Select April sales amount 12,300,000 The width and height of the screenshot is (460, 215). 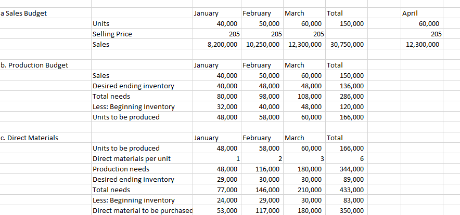[422, 45]
